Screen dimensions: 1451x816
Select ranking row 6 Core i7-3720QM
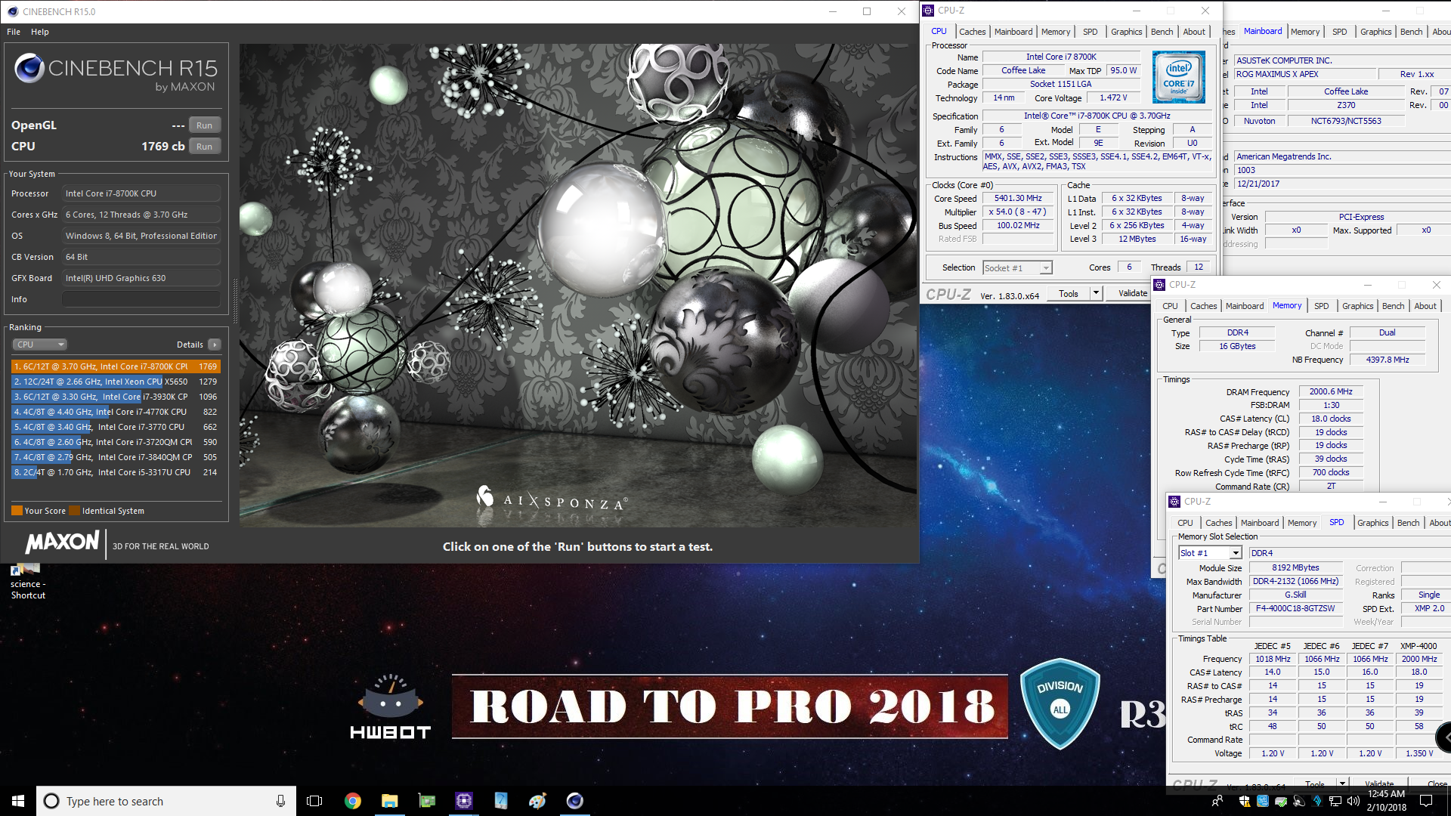pyautogui.click(x=116, y=442)
